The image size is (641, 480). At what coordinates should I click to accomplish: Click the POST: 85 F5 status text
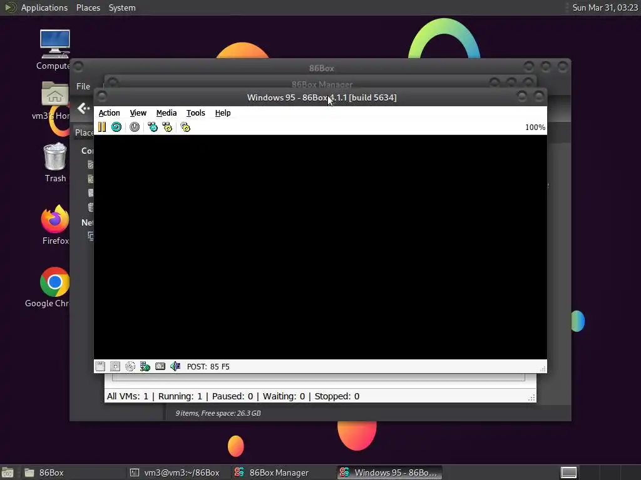pos(208,366)
